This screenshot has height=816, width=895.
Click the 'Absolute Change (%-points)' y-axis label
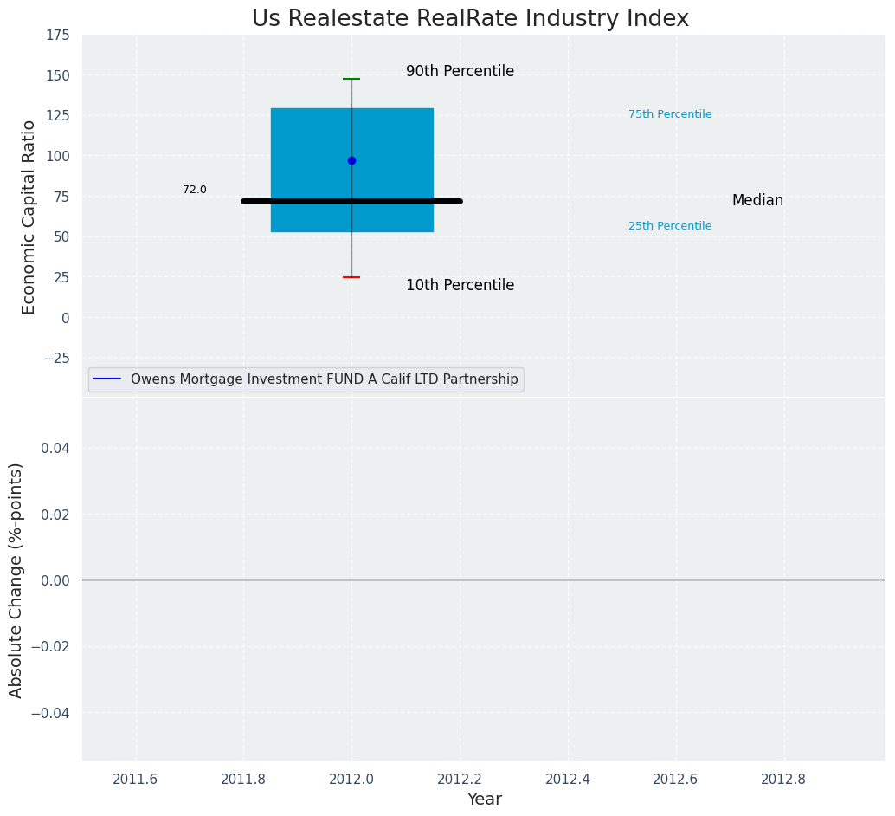click(x=16, y=580)
